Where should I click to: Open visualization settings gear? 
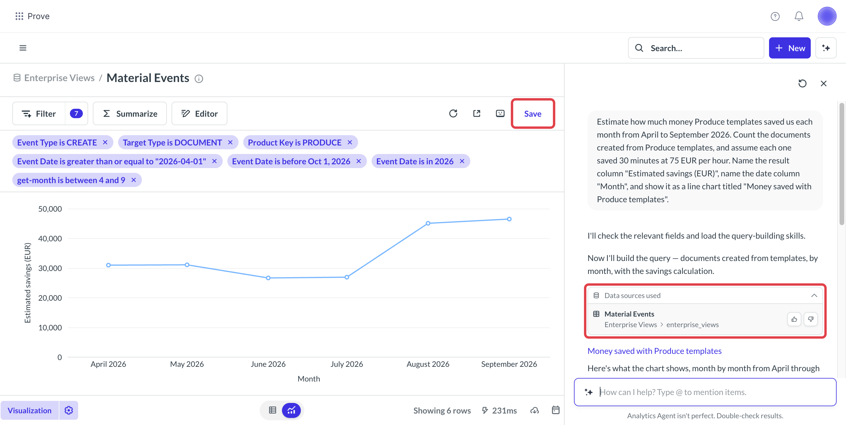tap(69, 410)
